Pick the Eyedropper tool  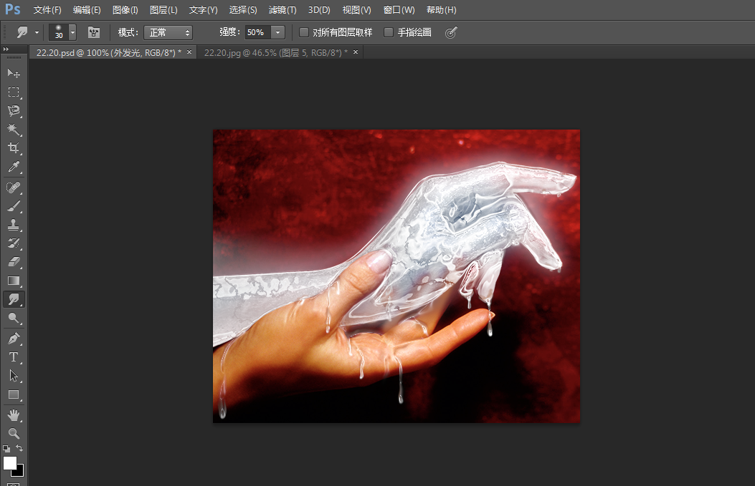[x=13, y=167]
